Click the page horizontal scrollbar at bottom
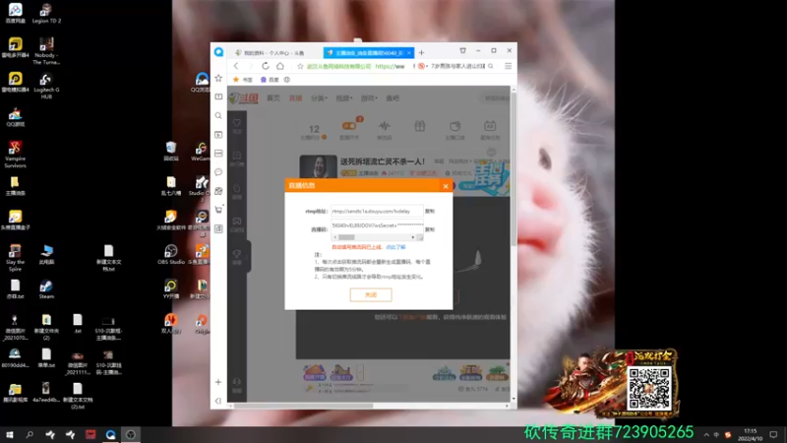This screenshot has height=443, width=787. [x=304, y=406]
